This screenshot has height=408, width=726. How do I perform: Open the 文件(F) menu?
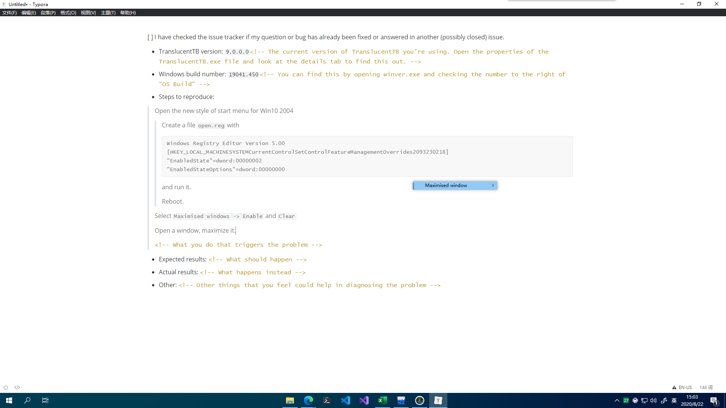coord(9,13)
